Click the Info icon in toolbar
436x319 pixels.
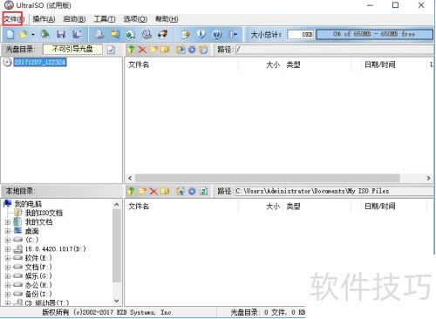(x=201, y=34)
